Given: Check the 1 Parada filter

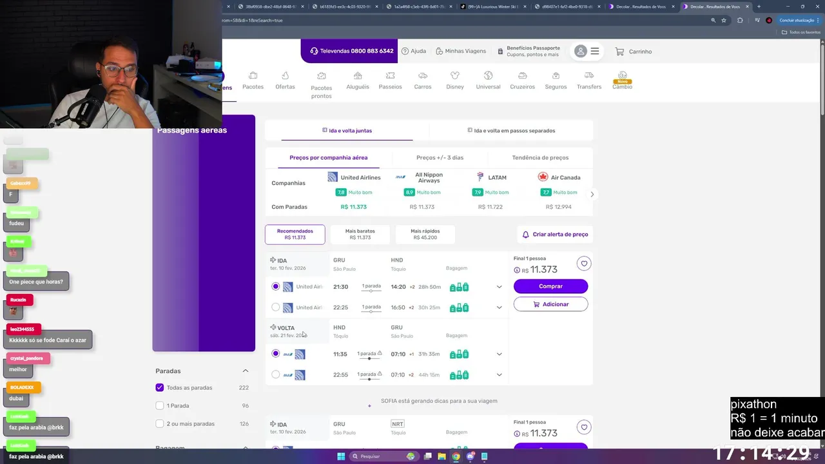Looking at the screenshot, I should pos(160,405).
